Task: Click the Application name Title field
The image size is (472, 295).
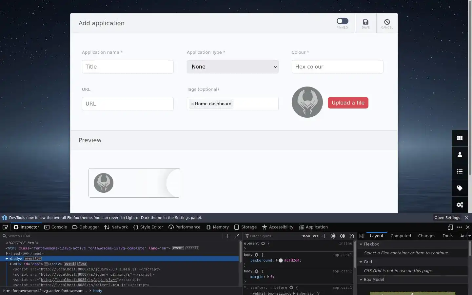Action: pyautogui.click(x=128, y=67)
